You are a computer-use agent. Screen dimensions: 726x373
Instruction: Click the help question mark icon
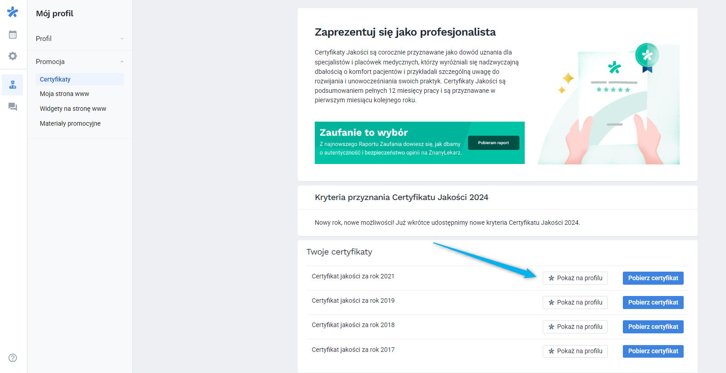tap(13, 357)
